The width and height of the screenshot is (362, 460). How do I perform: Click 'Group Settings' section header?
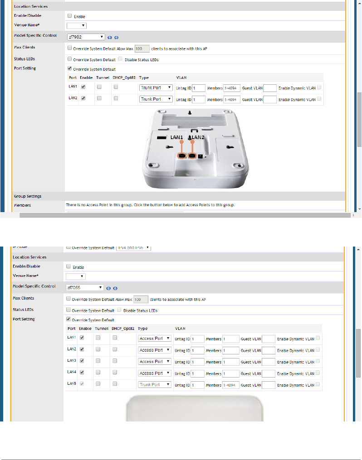click(x=28, y=196)
